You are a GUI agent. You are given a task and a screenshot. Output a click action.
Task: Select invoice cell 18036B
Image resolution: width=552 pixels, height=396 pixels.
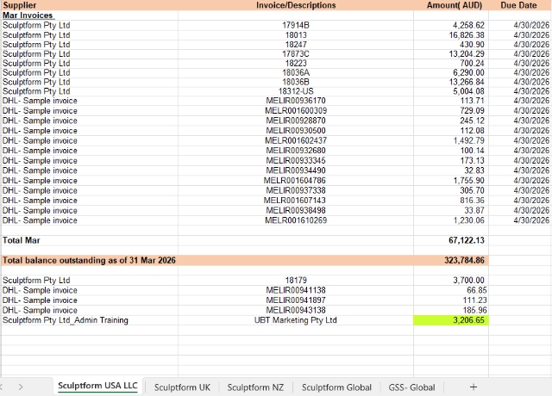coord(296,82)
